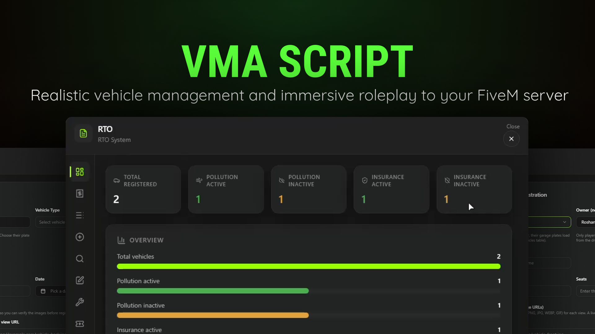Open the wrench tool sidebar icon
The image size is (595, 334).
tap(80, 302)
